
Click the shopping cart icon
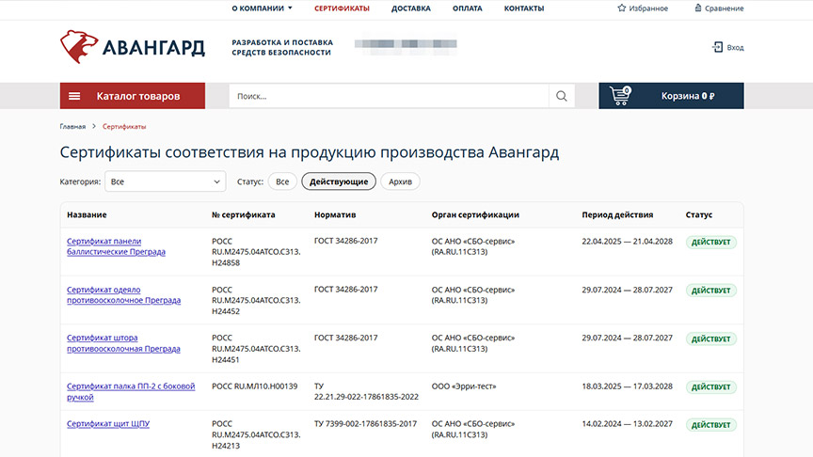620,96
